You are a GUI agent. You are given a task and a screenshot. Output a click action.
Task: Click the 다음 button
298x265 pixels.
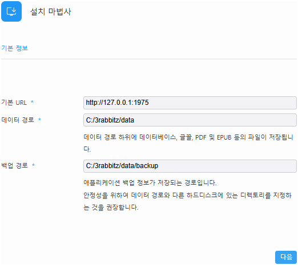(x=286, y=257)
